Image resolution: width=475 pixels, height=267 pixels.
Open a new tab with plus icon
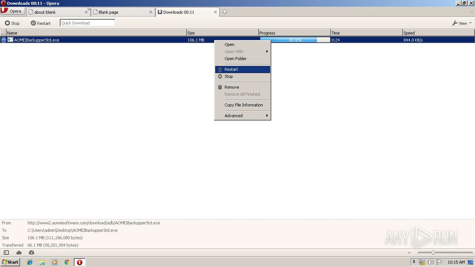pyautogui.click(x=225, y=12)
